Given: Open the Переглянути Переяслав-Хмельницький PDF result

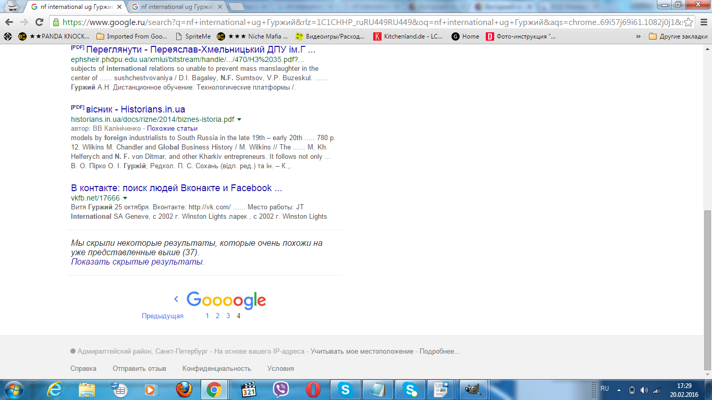Looking at the screenshot, I should click(201, 50).
